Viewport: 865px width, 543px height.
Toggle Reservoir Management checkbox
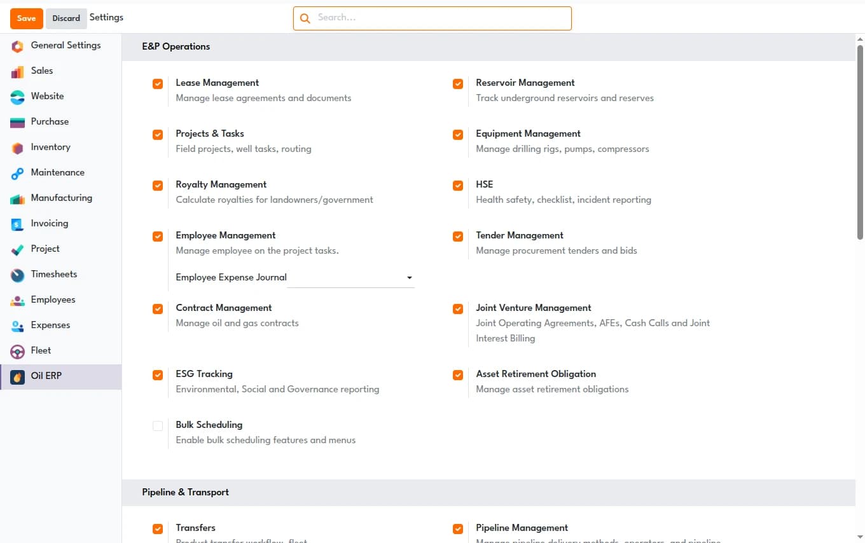click(x=458, y=84)
